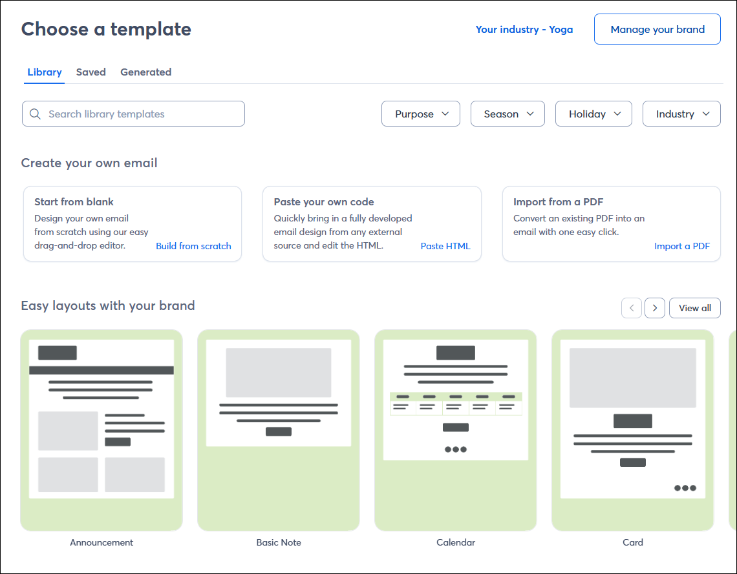The height and width of the screenshot is (574, 737).
Task: Open the Season filter chevron
Action: 529,114
